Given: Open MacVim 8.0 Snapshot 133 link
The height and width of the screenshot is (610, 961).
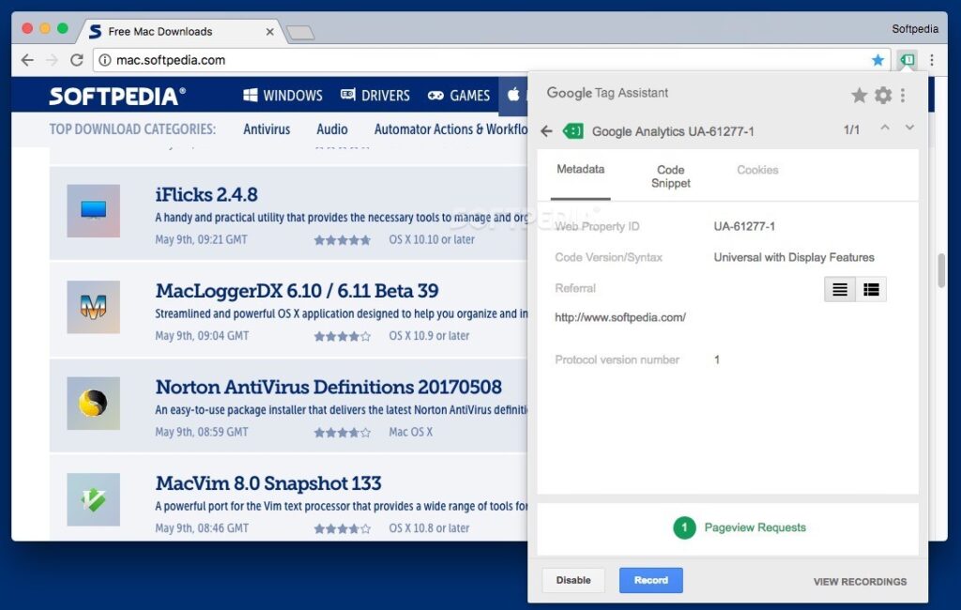Looking at the screenshot, I should pos(268,483).
